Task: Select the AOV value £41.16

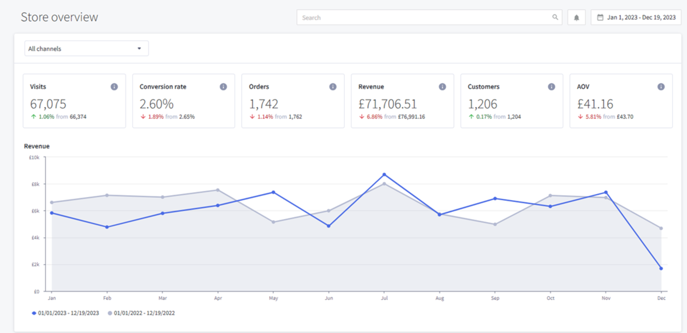Action: (x=595, y=104)
